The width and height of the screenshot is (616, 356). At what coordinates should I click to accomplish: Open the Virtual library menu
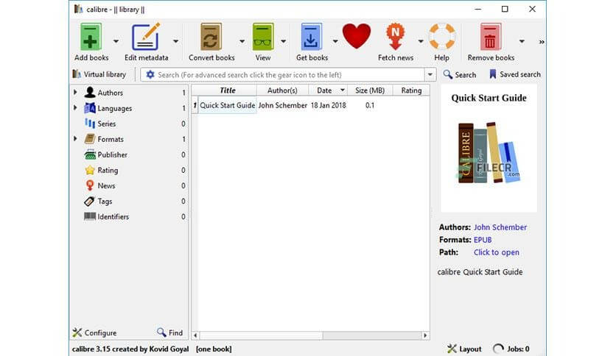[x=99, y=74]
